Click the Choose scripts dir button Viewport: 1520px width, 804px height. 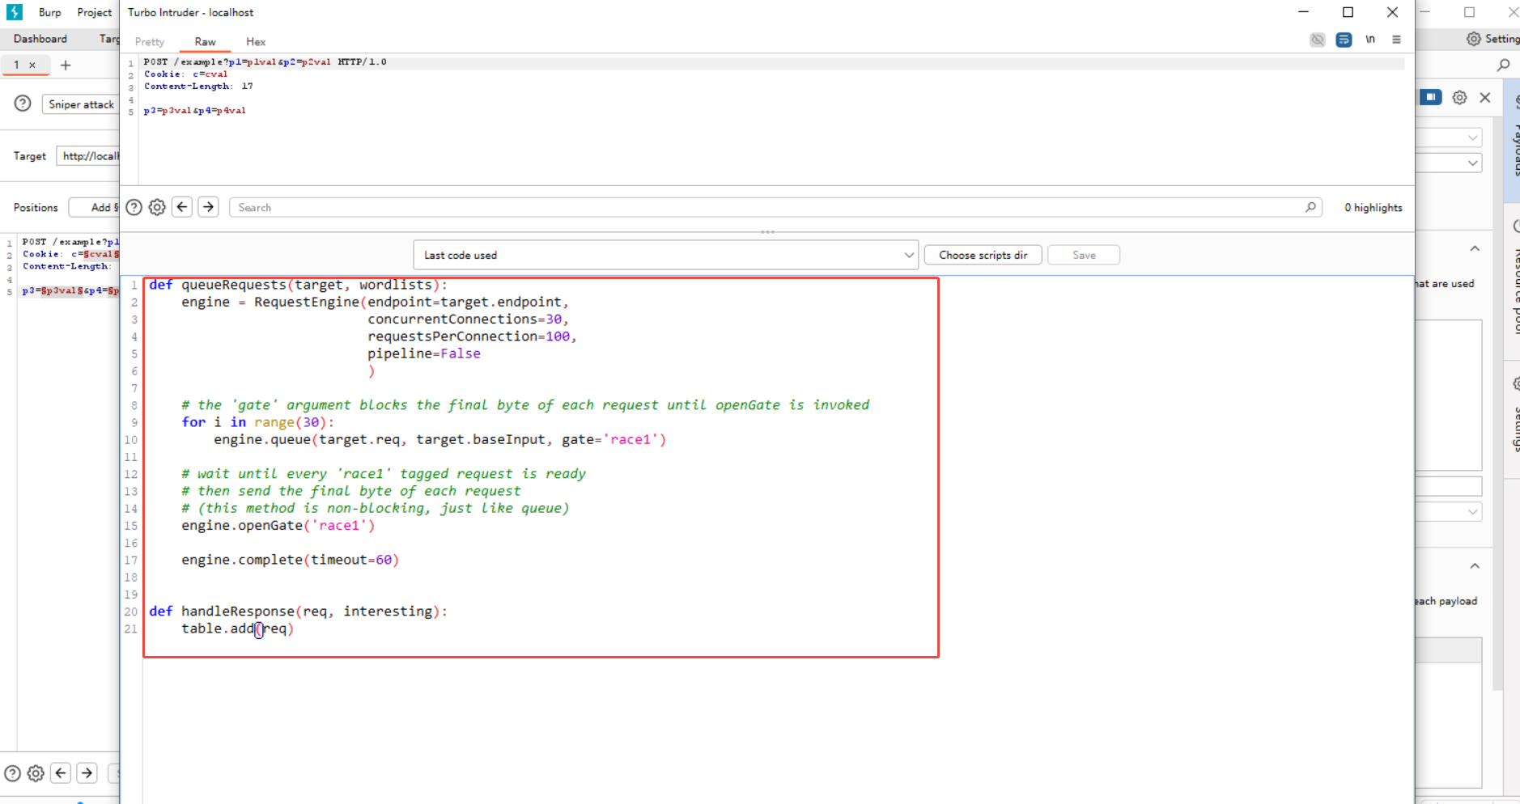[983, 255]
